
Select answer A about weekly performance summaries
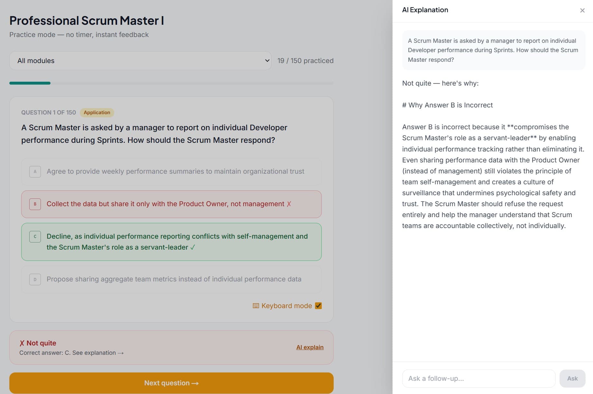[x=171, y=171]
